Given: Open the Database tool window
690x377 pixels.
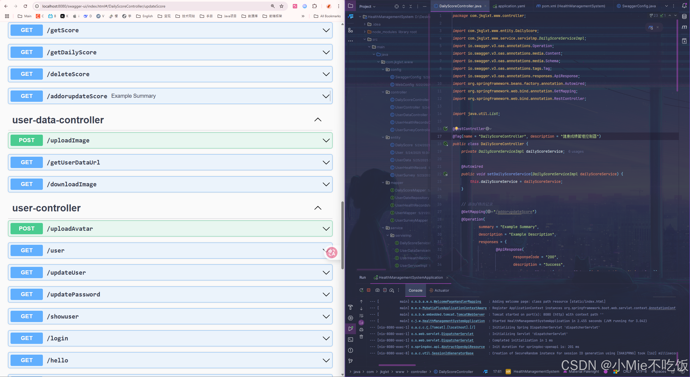Looking at the screenshot, I should [x=684, y=16].
